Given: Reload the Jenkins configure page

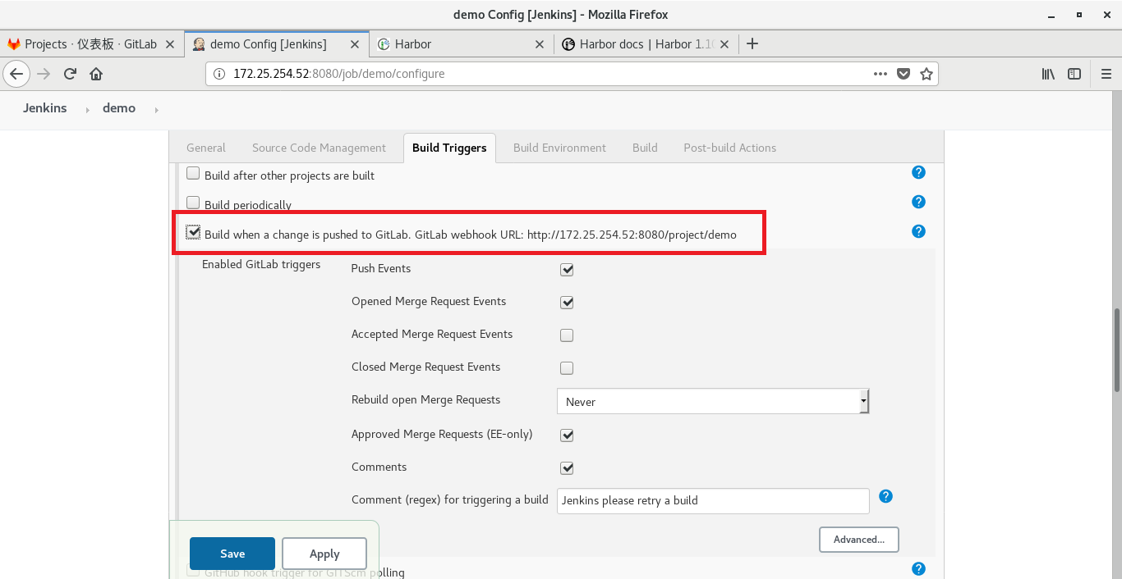Looking at the screenshot, I should [x=70, y=74].
